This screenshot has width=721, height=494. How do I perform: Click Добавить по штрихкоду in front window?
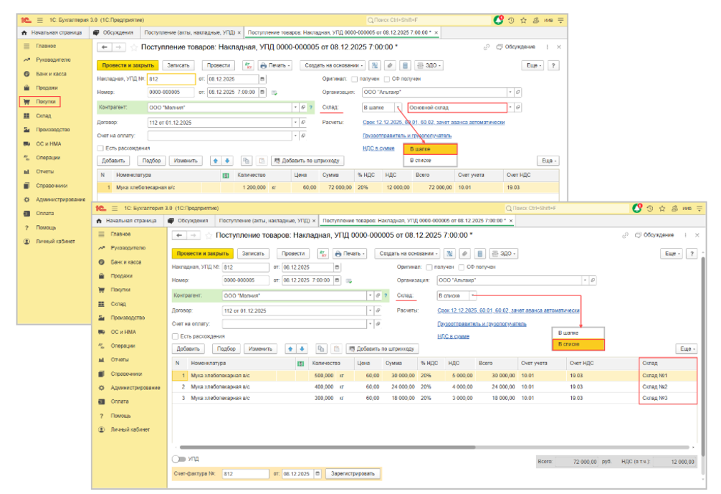pyautogui.click(x=382, y=348)
